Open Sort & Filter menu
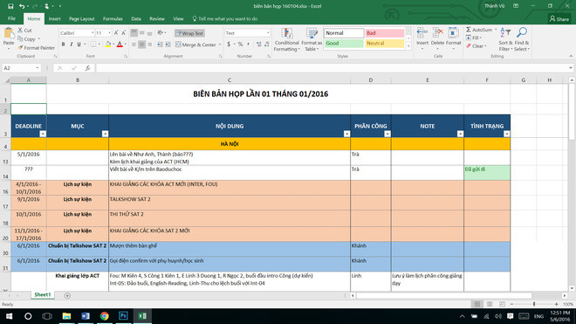Screen dimensions: 576x324 [x=505, y=39]
